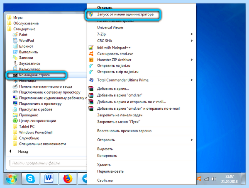Viewport: 249px width, 188px height.
Task: Choose add "cmd.rar" и отправить по e-mail
Action: point(138,108)
